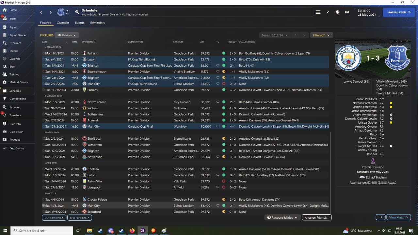Select the Fulham fixture on 1/1/2024

pos(185,53)
